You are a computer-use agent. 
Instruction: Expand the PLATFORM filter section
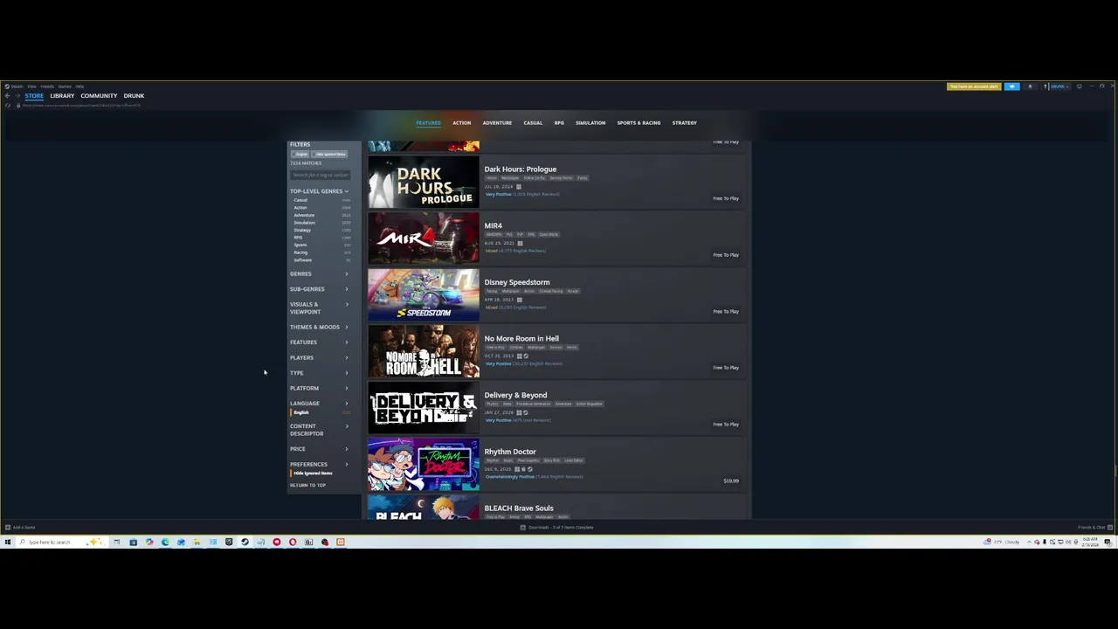tap(319, 388)
